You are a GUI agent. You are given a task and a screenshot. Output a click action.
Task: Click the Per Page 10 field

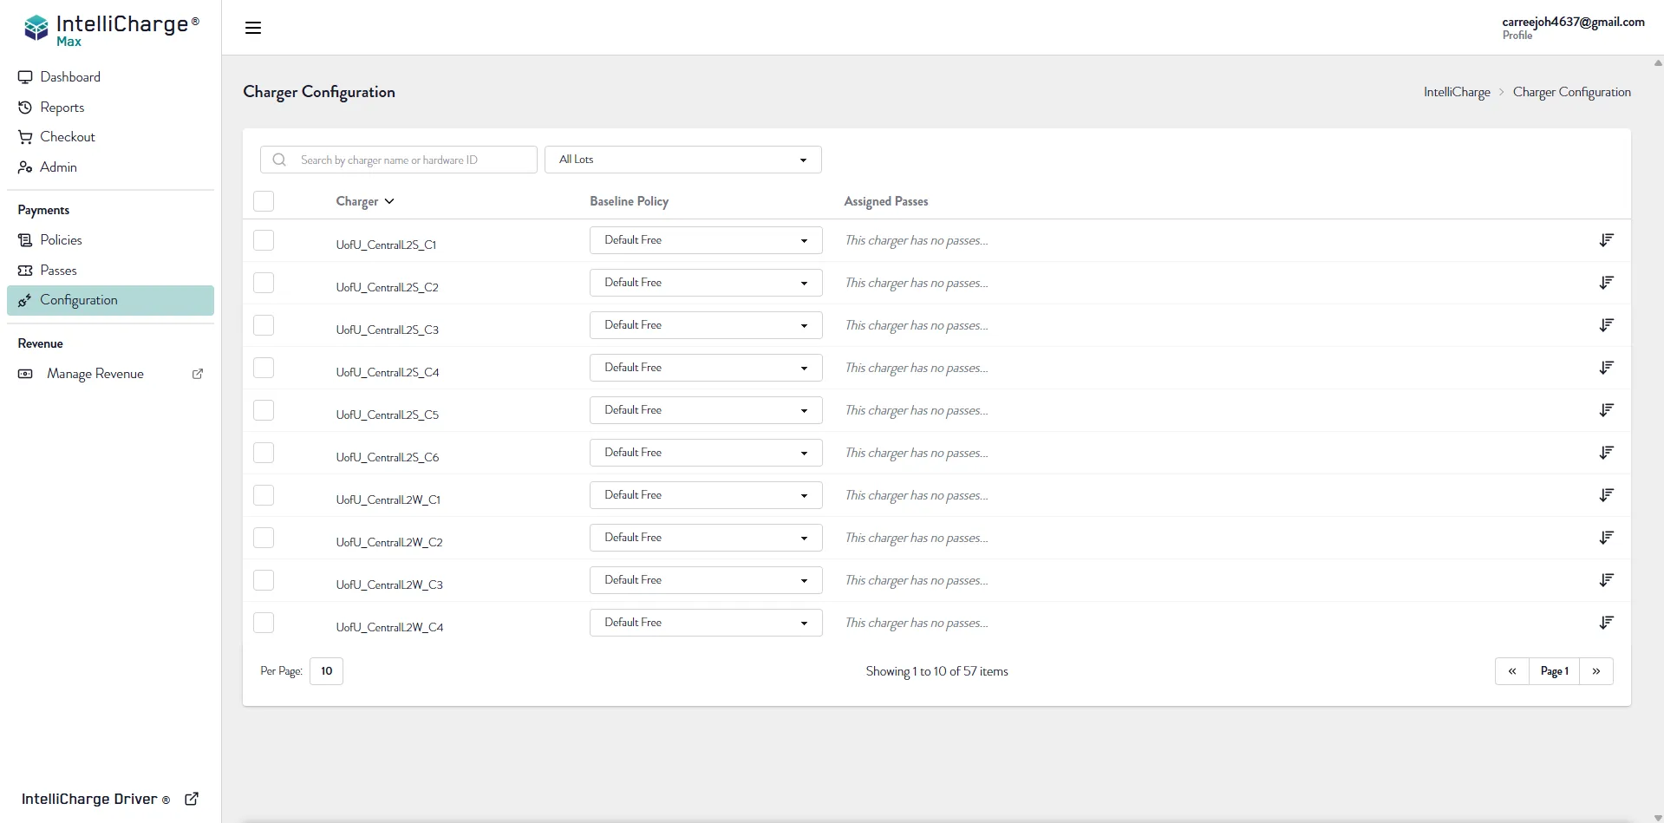point(326,671)
